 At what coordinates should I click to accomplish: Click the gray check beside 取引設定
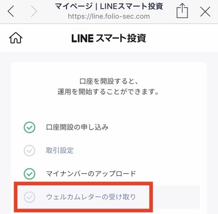click(x=29, y=151)
